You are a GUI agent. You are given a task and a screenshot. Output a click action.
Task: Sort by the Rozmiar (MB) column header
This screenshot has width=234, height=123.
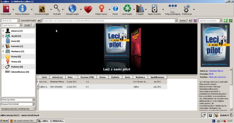point(87,77)
